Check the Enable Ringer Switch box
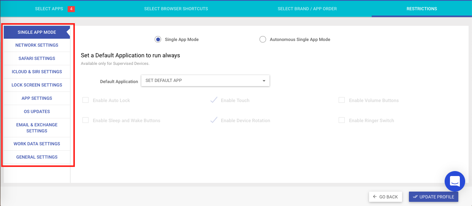 pyautogui.click(x=342, y=120)
